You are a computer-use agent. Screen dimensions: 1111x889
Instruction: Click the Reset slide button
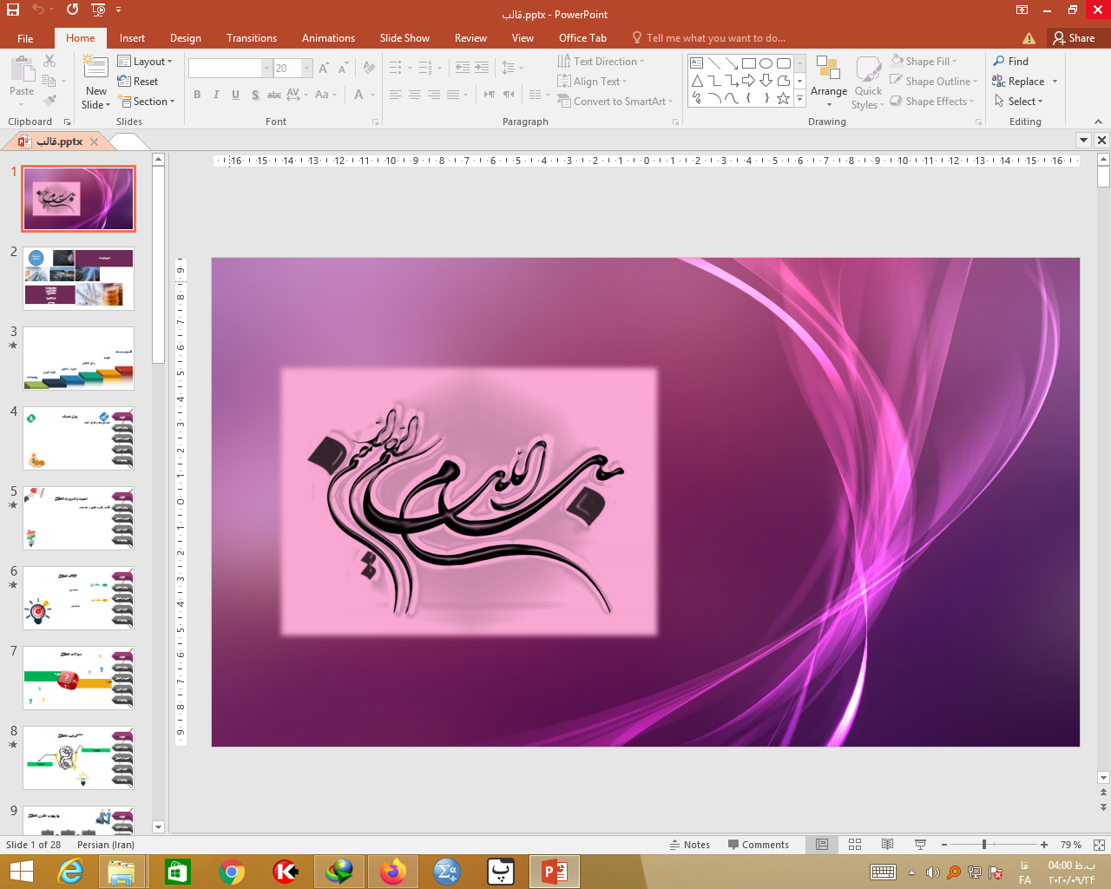138,82
